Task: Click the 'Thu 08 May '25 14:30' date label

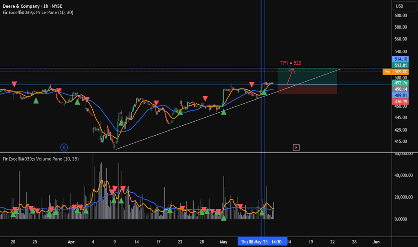Action: point(262,242)
